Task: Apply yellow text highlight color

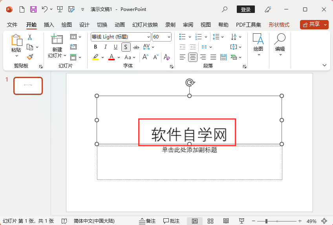Action: tap(95, 57)
